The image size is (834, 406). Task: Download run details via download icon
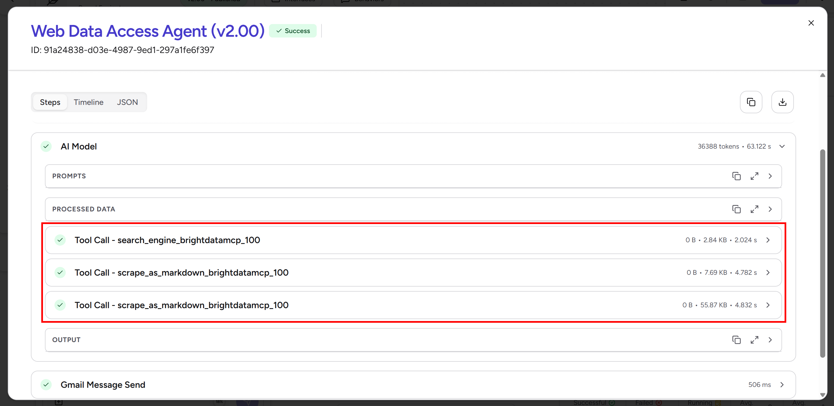(783, 102)
